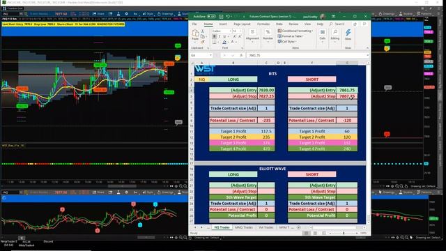446x251 pixels.
Task: Select the Long Adjust Stop cell 7827.25
Action: point(266,96)
